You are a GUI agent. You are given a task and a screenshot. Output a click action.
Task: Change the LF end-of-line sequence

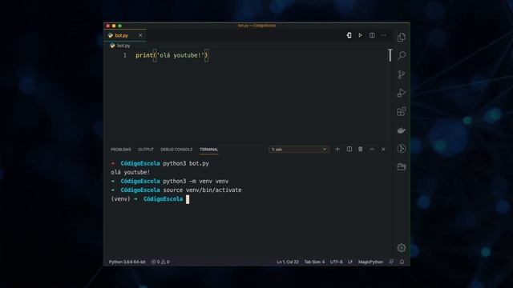(350, 262)
